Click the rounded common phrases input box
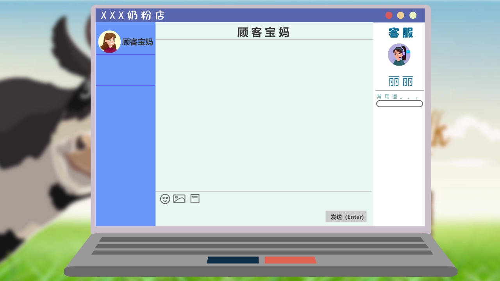The width and height of the screenshot is (500, 281). 399,104
